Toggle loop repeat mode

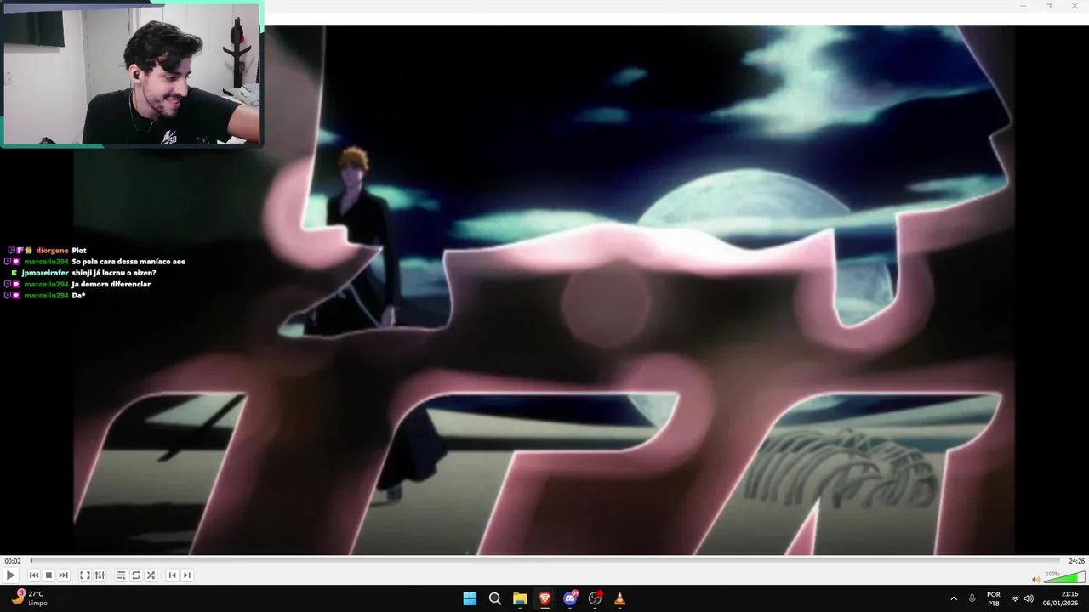pyautogui.click(x=136, y=575)
